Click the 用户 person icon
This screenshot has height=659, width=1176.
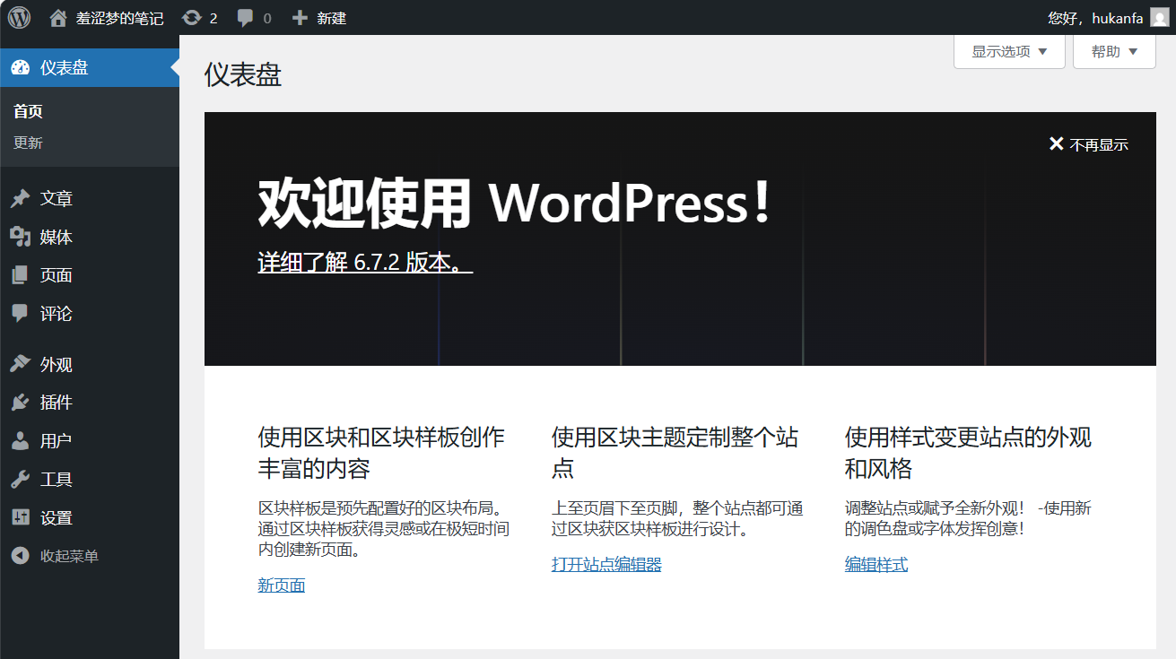click(x=20, y=441)
